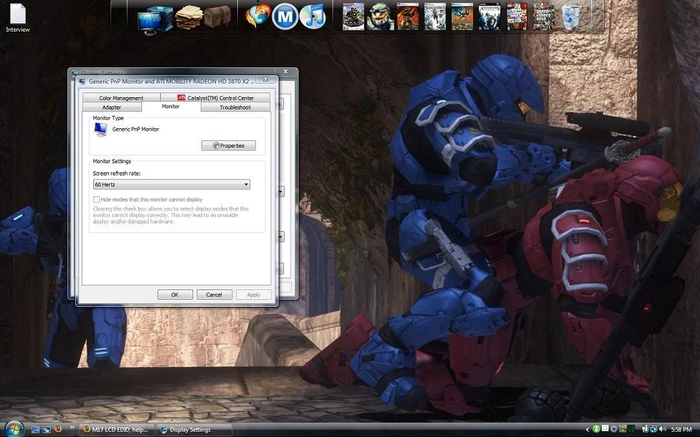Screen dimensions: 700x437
Task: Launch iTunes from the dock
Action: [312, 17]
